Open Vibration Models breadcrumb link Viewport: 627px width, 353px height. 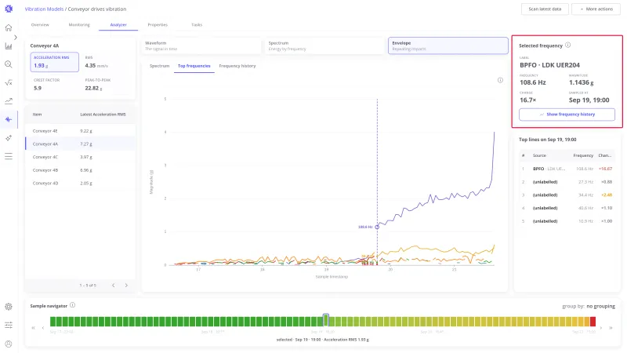(44, 9)
